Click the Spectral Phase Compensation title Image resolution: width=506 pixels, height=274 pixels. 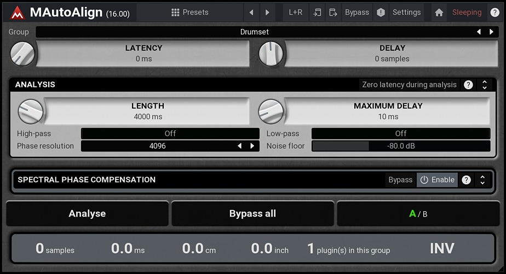click(x=87, y=179)
